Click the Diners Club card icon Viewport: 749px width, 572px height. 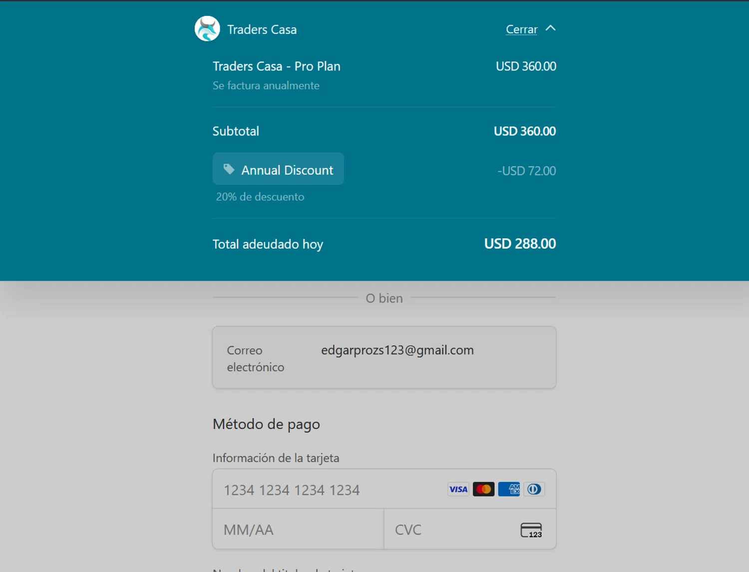coord(534,489)
